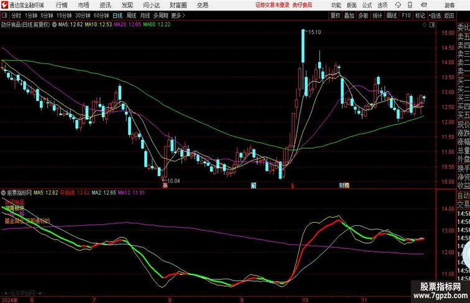Open the customer service headset icon
The height and width of the screenshot is (303, 470).
coord(398,5)
